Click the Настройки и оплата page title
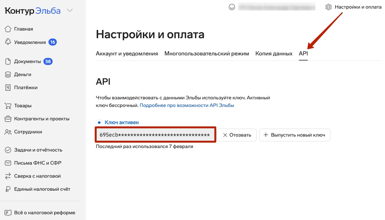Image resolution: width=385 pixels, height=220 pixels. pos(150,34)
